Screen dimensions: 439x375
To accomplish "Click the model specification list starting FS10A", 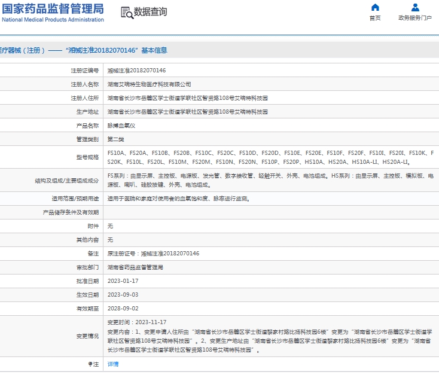I will (271, 157).
